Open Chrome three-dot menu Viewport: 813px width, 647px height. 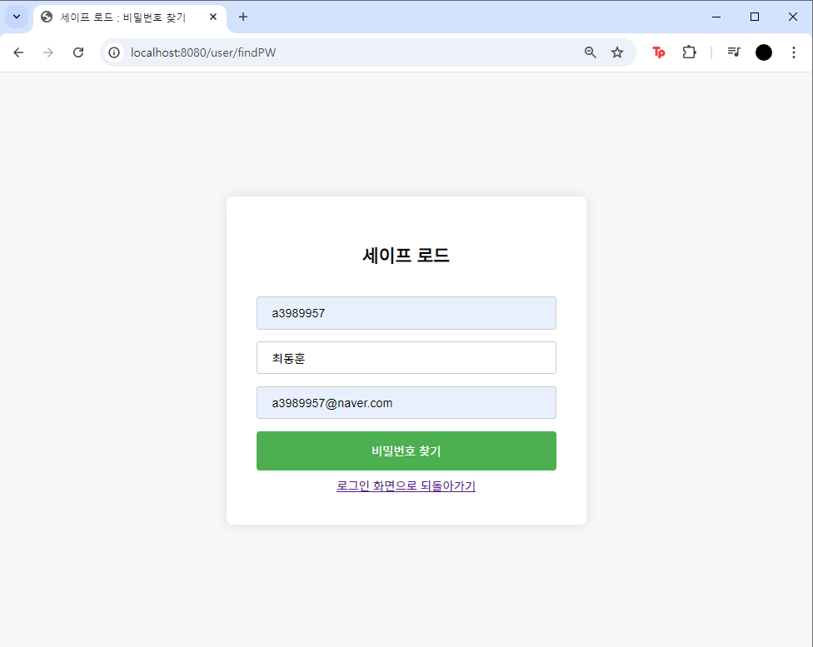point(794,52)
